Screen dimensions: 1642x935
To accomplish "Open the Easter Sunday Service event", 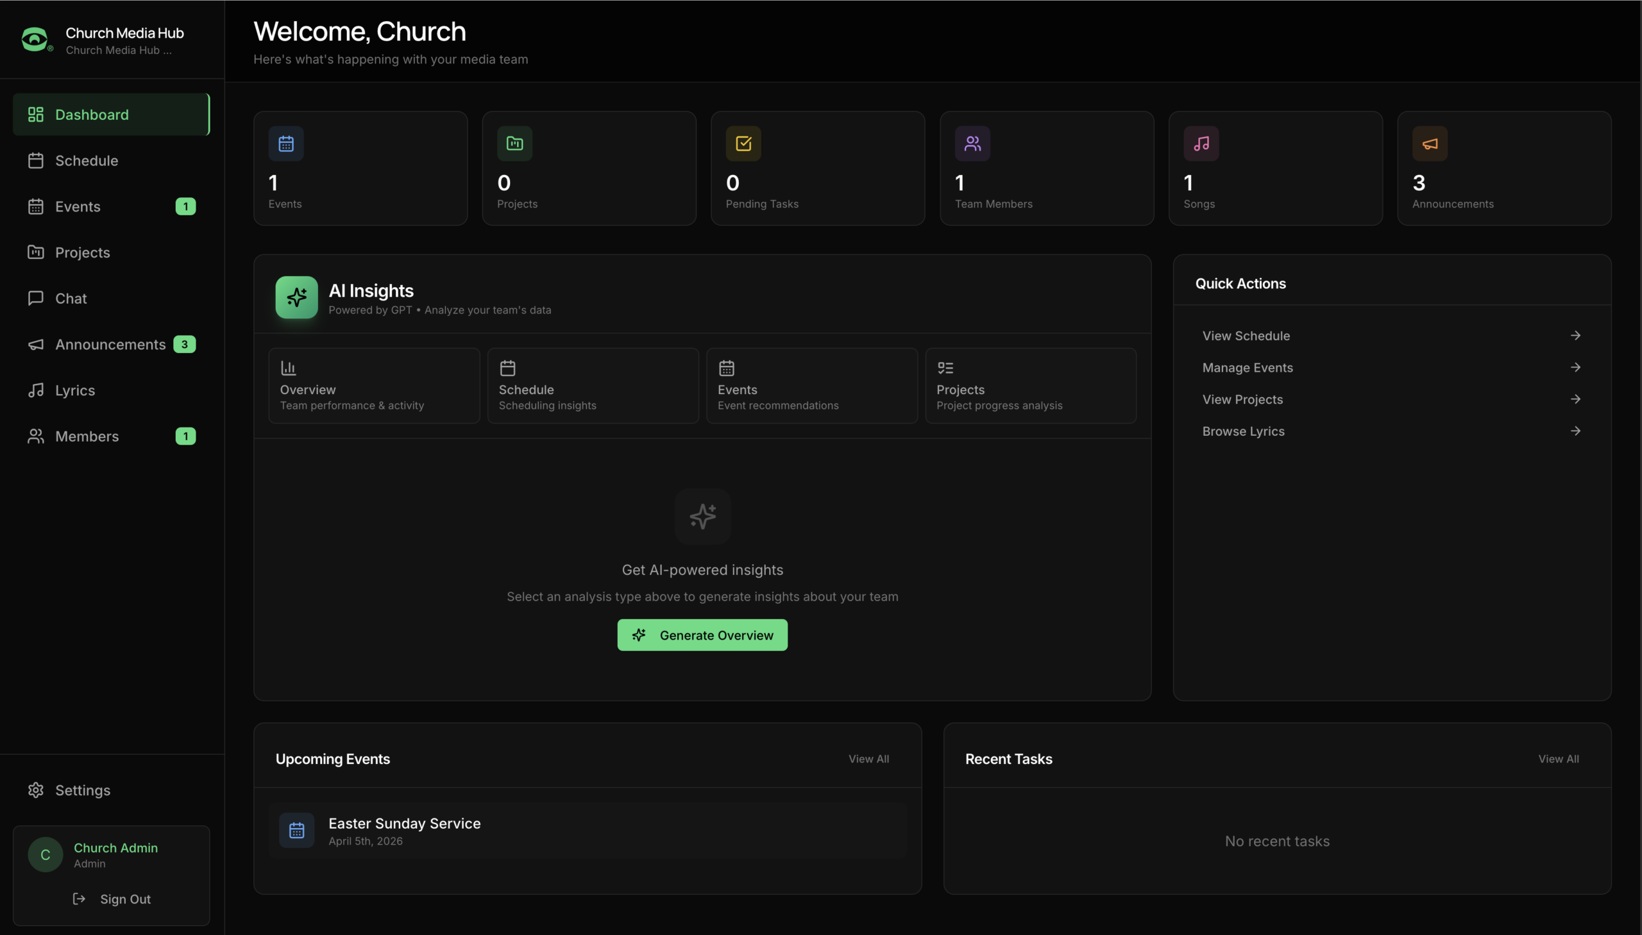I will click(588, 831).
